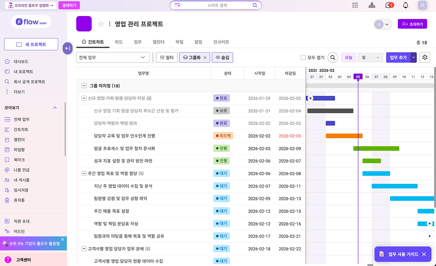
Task: Open the chat messages icon with badge
Action: point(389,5)
